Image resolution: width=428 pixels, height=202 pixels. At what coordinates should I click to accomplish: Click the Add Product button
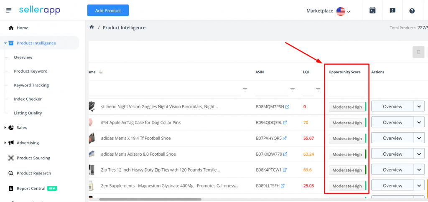click(x=108, y=10)
